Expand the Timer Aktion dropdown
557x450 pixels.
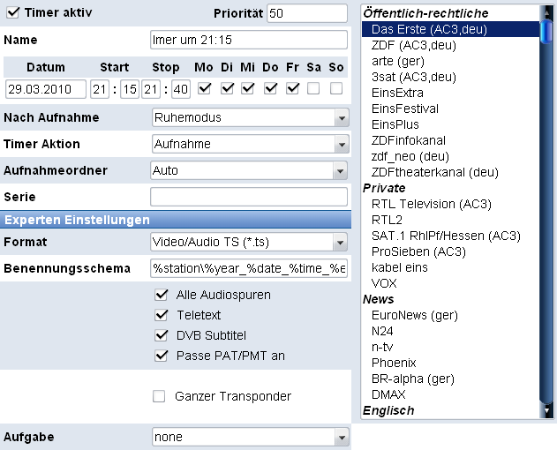click(x=251, y=144)
